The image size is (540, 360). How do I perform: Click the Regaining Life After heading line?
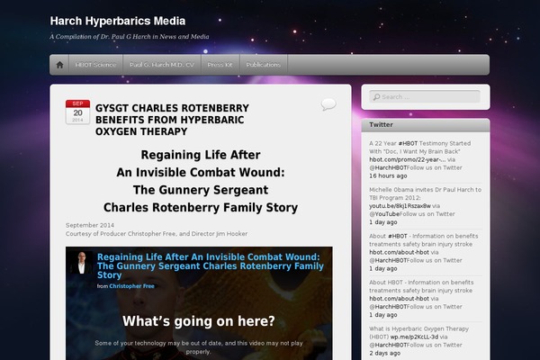click(x=201, y=155)
